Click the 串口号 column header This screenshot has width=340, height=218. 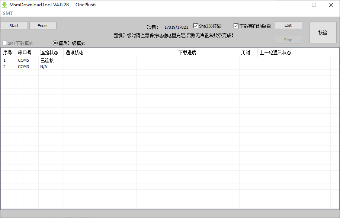click(x=27, y=52)
